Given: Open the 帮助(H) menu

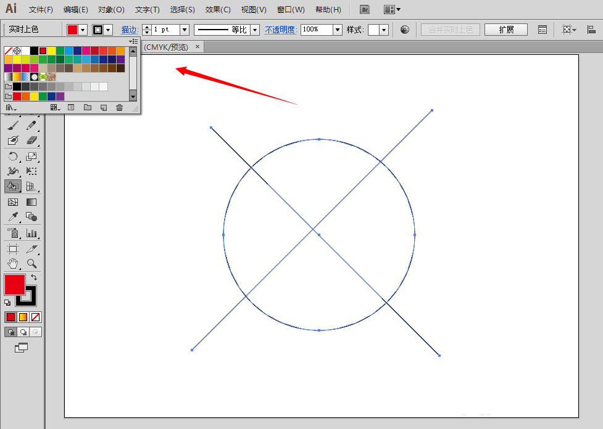Looking at the screenshot, I should click(x=328, y=10).
